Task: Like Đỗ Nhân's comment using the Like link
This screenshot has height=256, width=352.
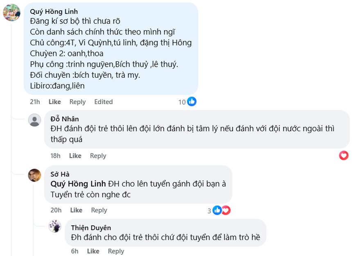Action: click(75, 156)
